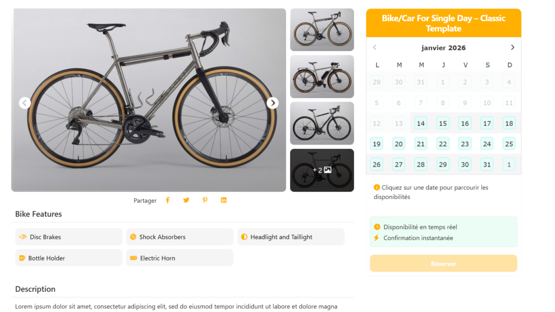This screenshot has width=555, height=312.
Task: Open the +2 more images thumbnail
Action: (322, 170)
